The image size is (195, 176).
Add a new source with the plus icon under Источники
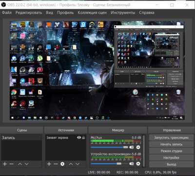[x=49, y=164]
